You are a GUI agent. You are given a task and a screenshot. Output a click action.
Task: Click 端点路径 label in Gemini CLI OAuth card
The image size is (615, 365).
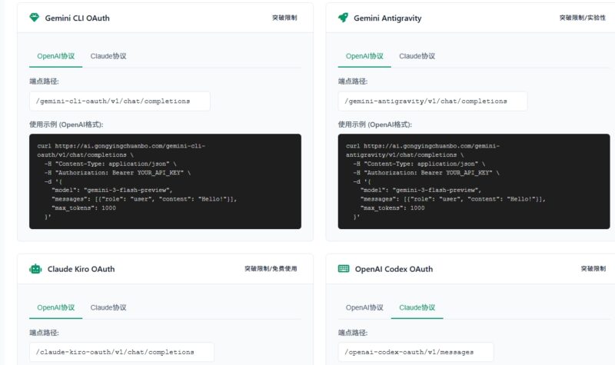(x=44, y=81)
